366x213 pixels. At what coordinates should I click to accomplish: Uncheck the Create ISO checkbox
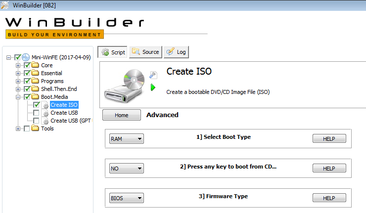36,105
